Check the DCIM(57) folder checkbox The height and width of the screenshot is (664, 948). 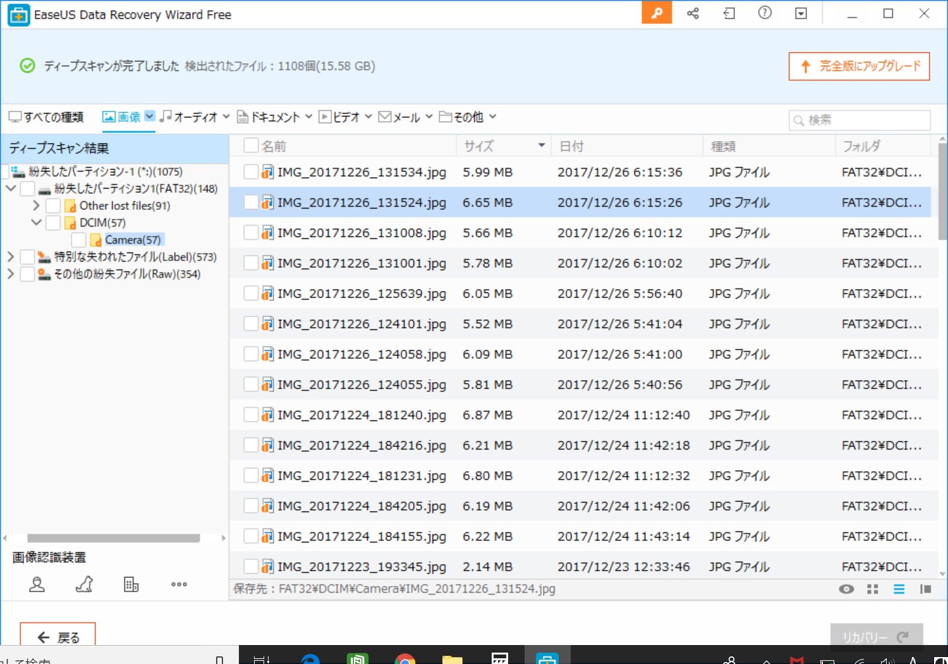(53, 223)
